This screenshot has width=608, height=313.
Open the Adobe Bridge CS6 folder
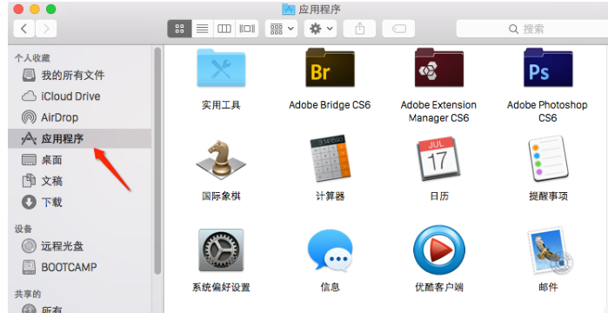tap(330, 68)
